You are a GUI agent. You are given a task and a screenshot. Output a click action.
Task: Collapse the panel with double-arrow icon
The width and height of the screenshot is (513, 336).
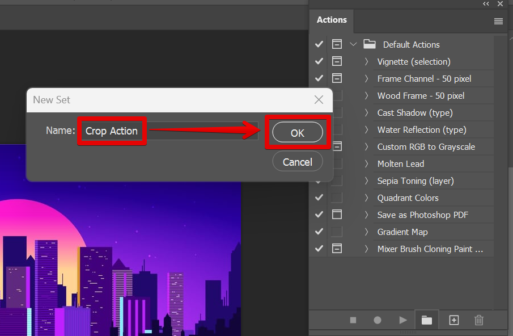coord(486,4)
